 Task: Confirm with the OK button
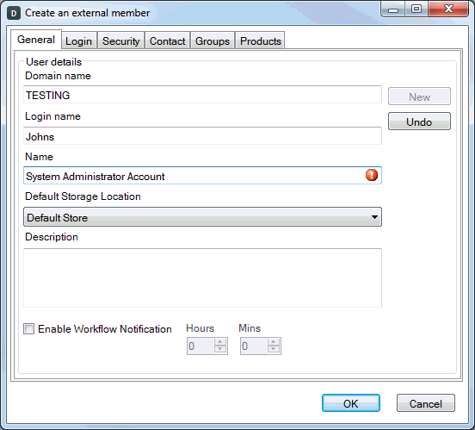coord(351,403)
